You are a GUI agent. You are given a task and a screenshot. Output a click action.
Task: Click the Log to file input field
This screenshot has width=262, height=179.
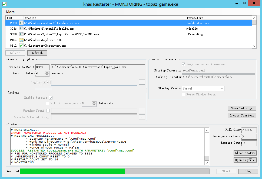pyautogui.click(x=94, y=82)
